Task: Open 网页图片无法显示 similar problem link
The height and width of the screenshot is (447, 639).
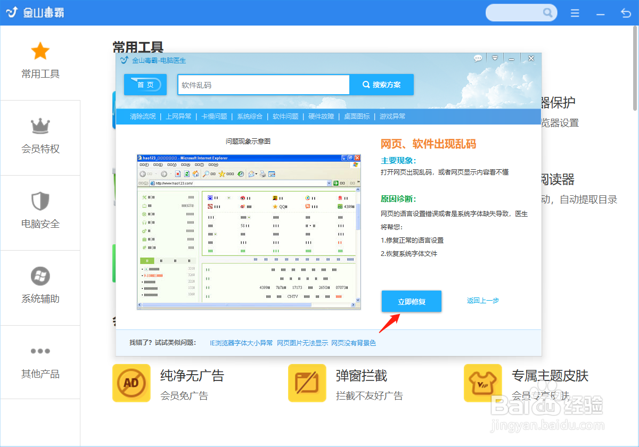Action: click(x=302, y=343)
